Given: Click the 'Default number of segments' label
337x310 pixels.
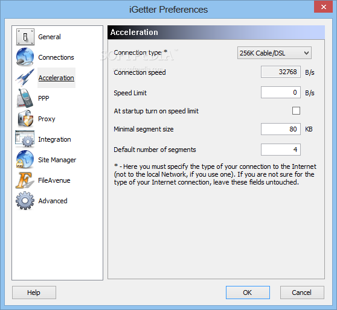Looking at the screenshot, I should (x=155, y=150).
